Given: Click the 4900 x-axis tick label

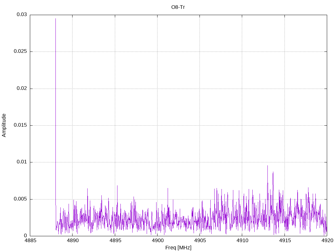Looking at the screenshot, I should point(157,241).
